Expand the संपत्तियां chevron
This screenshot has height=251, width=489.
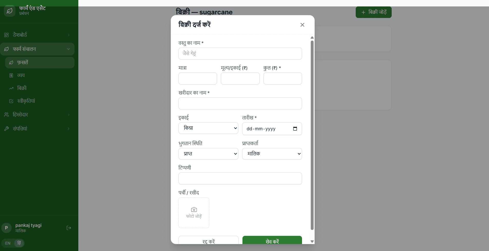click(x=69, y=129)
